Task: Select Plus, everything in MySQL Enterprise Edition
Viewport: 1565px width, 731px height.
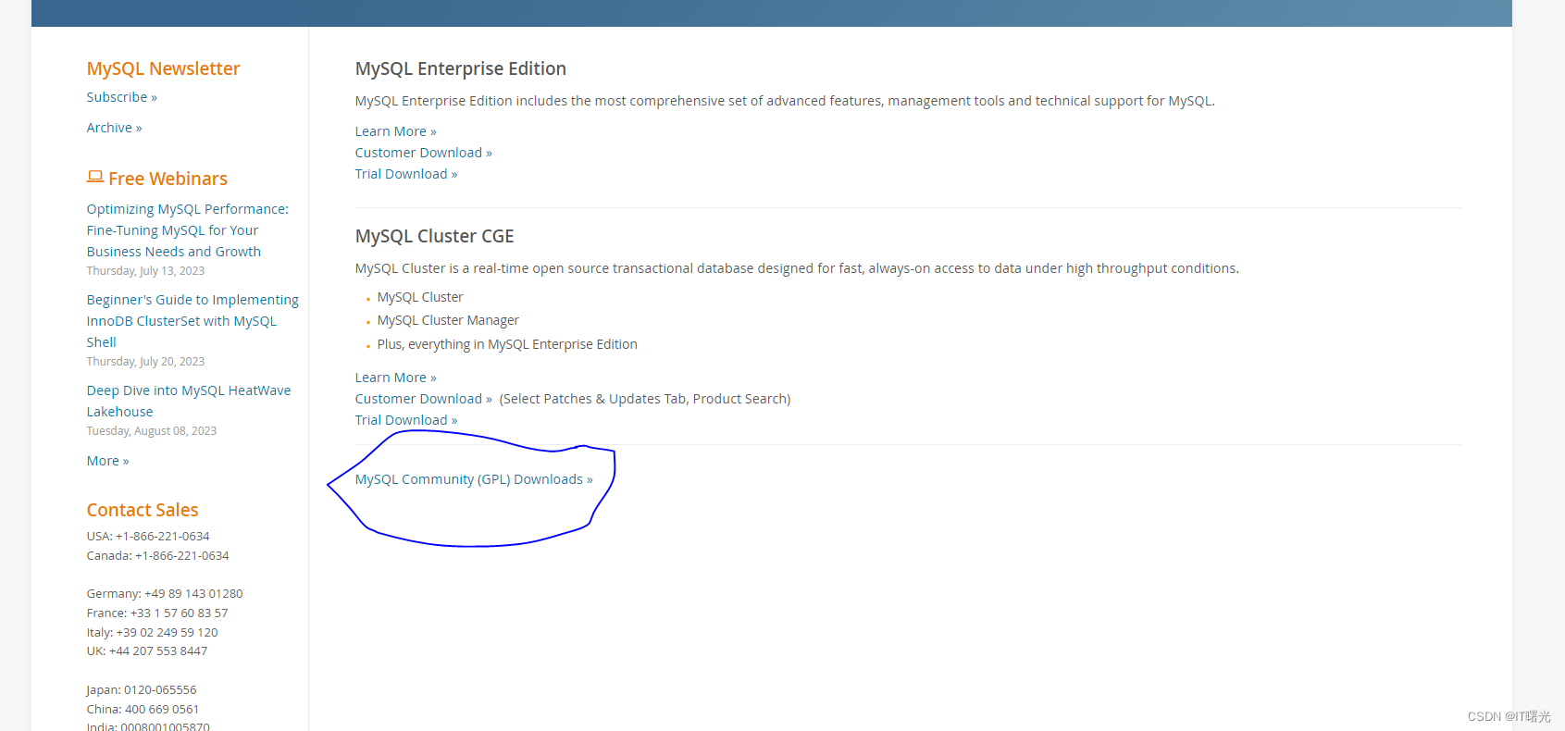Action: [x=507, y=344]
